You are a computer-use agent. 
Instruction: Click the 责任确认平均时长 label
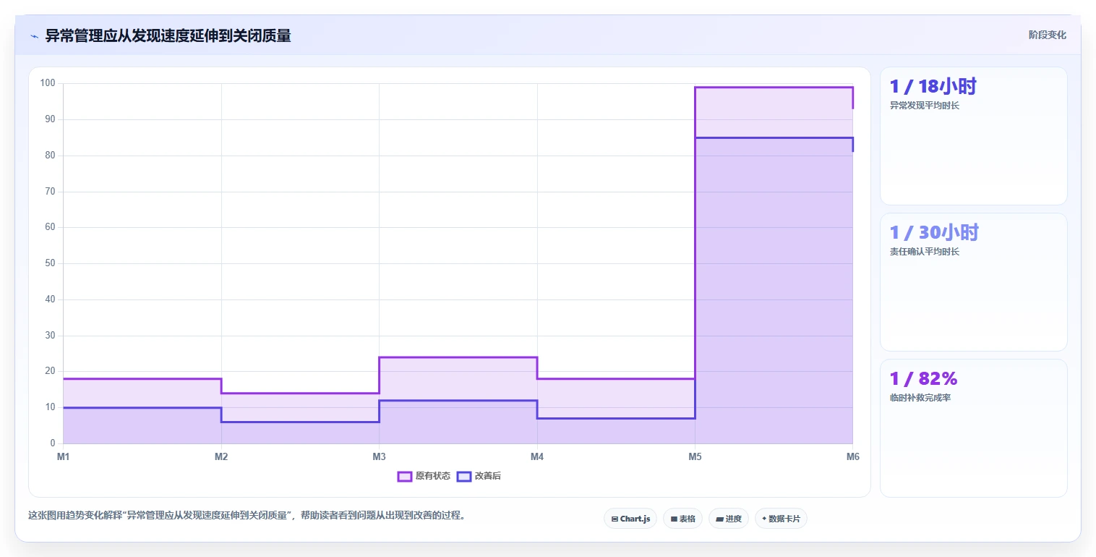tap(925, 252)
